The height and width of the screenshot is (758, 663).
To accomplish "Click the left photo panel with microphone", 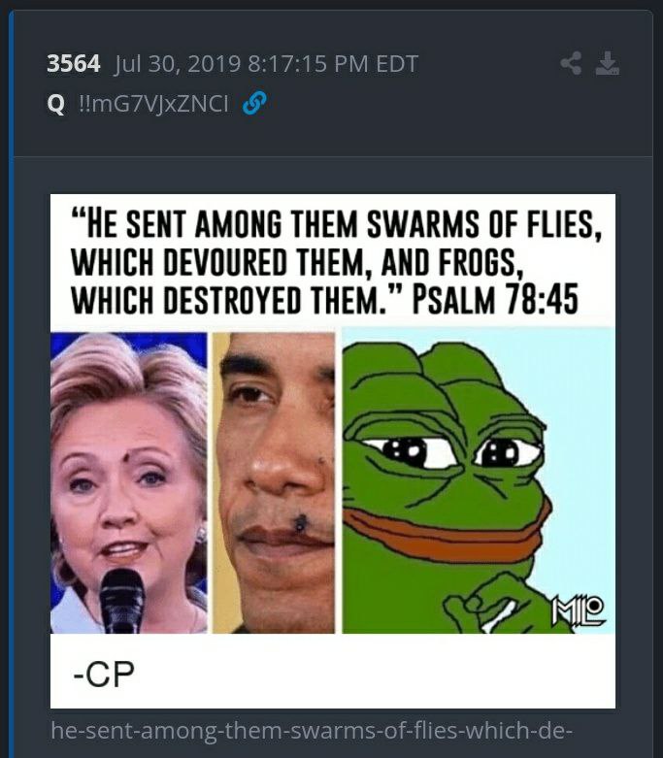I will point(129,482).
